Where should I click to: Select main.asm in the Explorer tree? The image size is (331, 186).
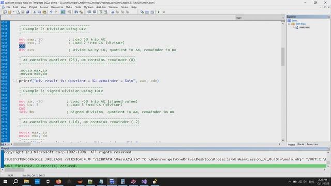tap(305, 27)
